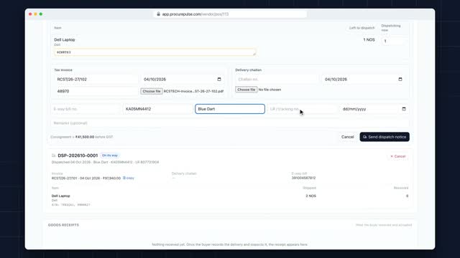Open the tax invoice date calendar picker
460x258 pixels.
coord(218,80)
